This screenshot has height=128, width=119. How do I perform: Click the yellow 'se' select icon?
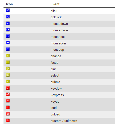(8, 75)
